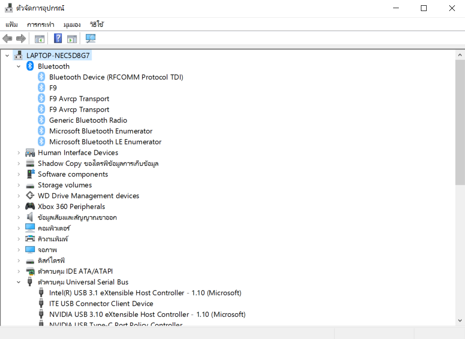Open Help via the question mark icon
The width and height of the screenshot is (465, 339).
point(58,38)
